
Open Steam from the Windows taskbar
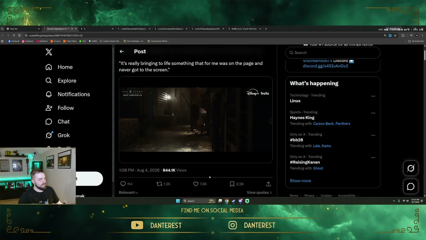(x=233, y=201)
